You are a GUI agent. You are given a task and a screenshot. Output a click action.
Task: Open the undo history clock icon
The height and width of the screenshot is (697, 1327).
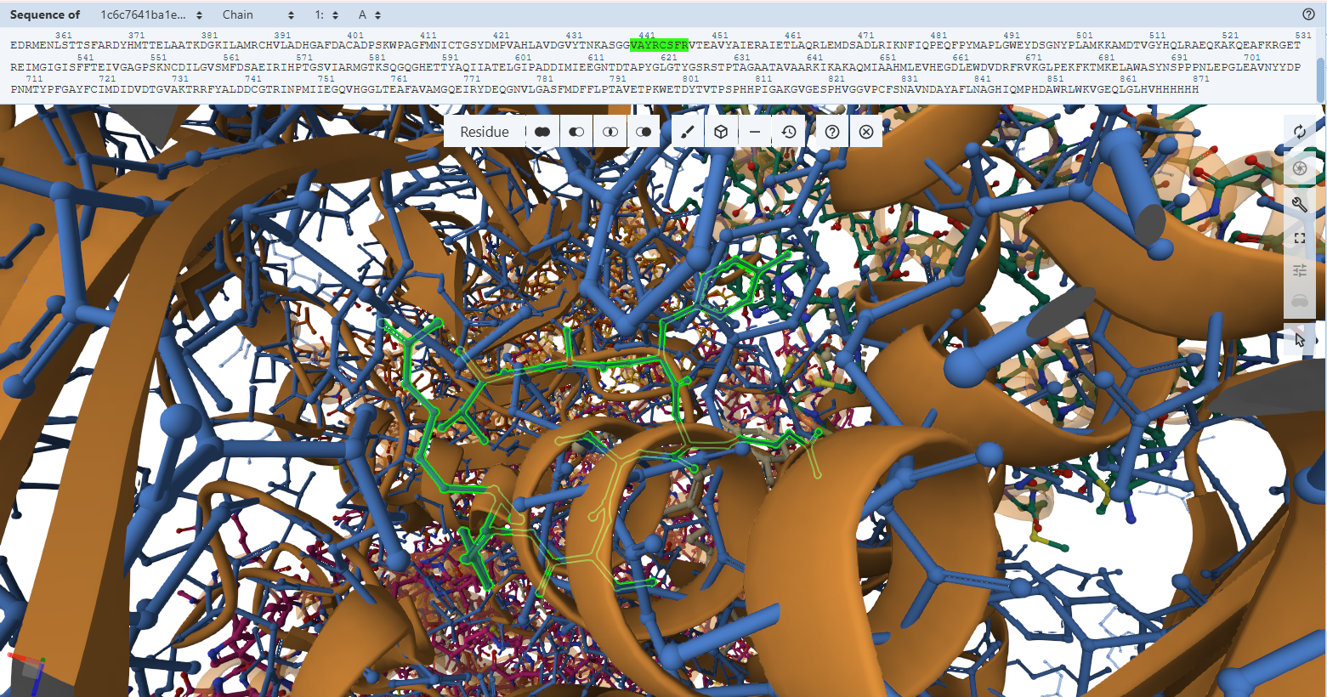[x=789, y=132]
